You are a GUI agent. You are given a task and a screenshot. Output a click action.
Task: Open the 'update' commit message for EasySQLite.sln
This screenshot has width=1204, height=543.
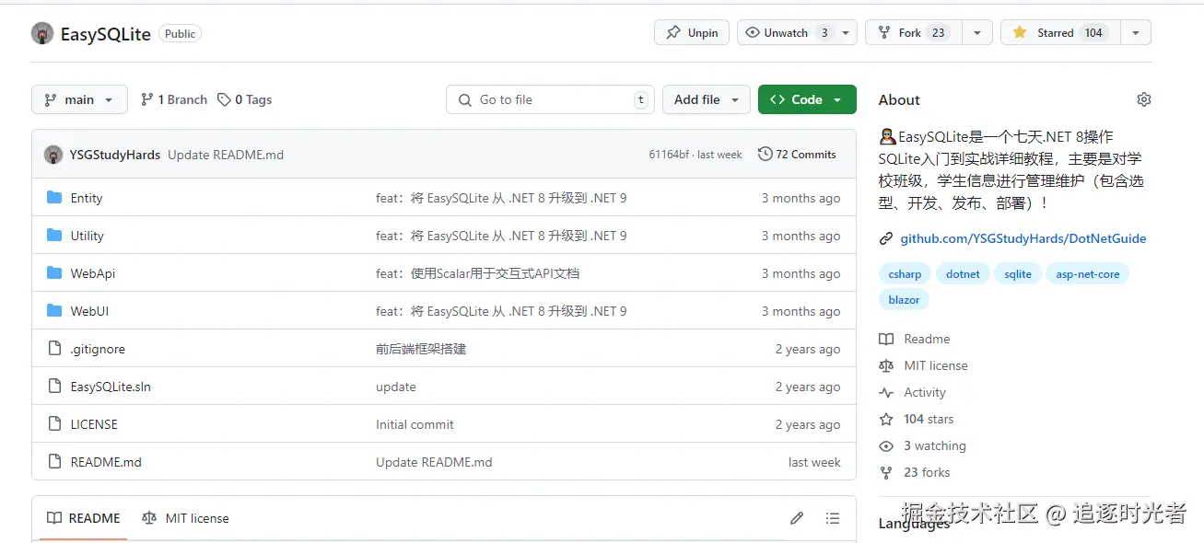[x=396, y=387]
